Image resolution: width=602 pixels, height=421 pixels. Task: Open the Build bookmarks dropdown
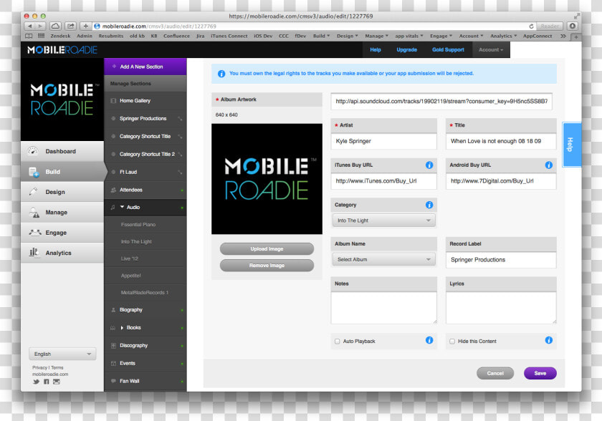pos(321,36)
